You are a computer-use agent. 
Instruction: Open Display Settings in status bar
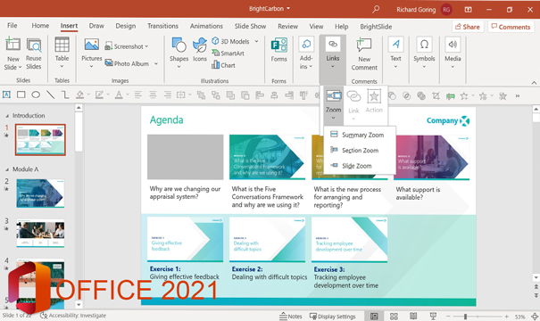point(332,317)
